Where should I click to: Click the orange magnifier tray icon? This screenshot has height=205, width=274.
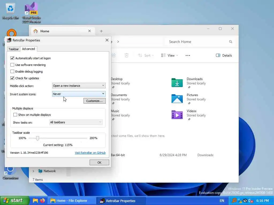tap(234, 201)
